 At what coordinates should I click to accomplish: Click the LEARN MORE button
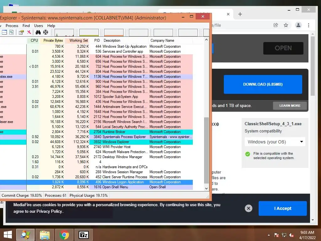(x=290, y=106)
